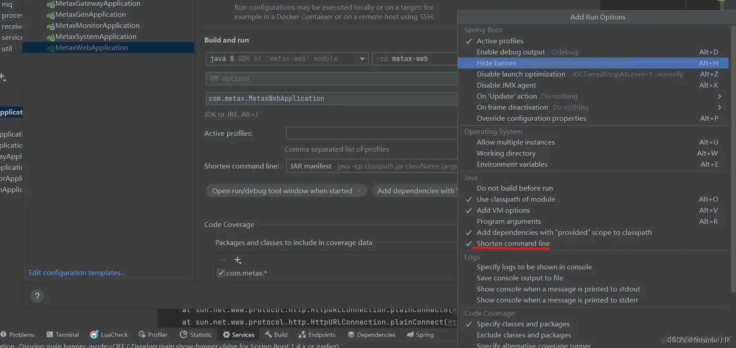
Task: Open Endpoints tool window icon
Action: [x=302, y=335]
